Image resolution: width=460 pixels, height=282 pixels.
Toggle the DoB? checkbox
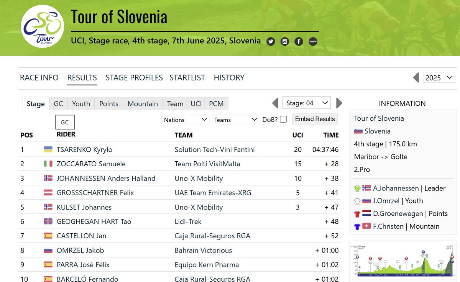click(283, 119)
